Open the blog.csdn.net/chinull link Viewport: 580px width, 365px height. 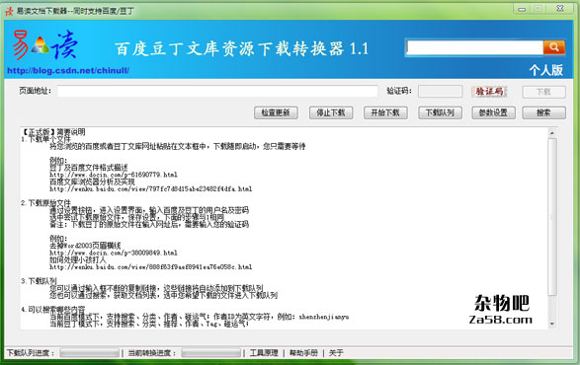tap(68, 70)
